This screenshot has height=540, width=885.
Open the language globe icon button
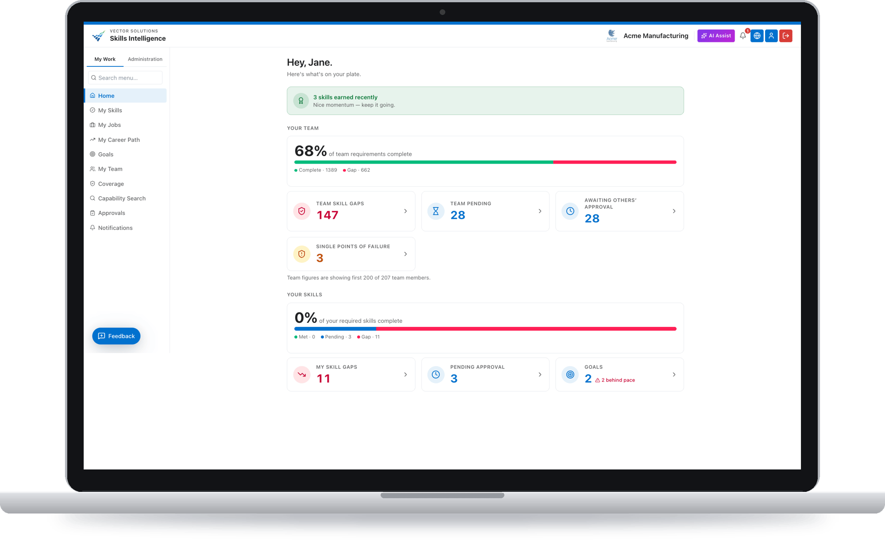757,36
